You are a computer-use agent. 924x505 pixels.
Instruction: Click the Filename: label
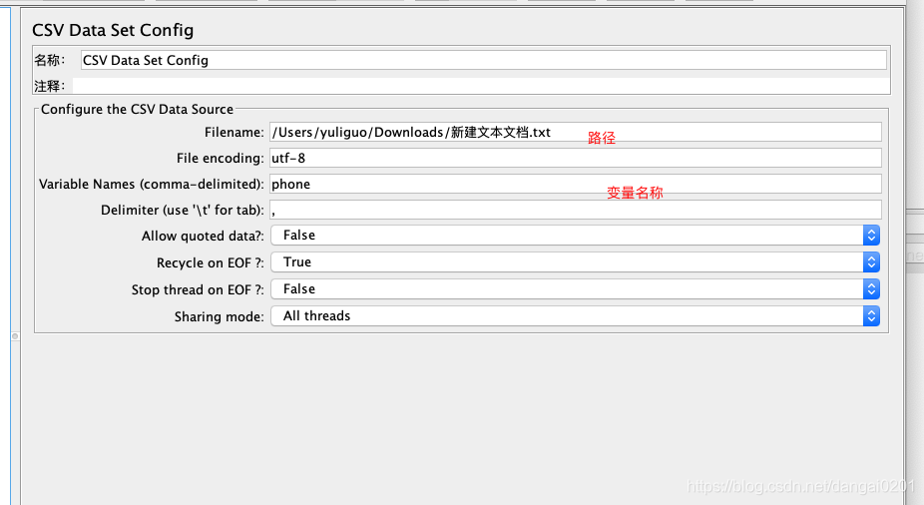(x=233, y=133)
